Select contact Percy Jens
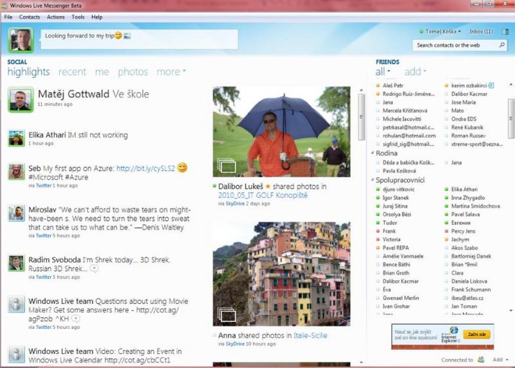 click(463, 231)
